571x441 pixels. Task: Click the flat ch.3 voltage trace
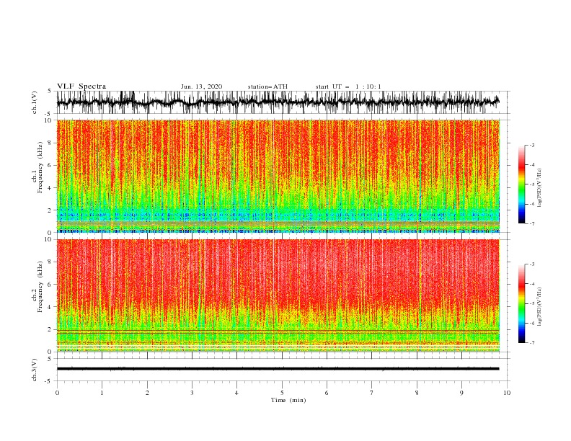click(278, 369)
